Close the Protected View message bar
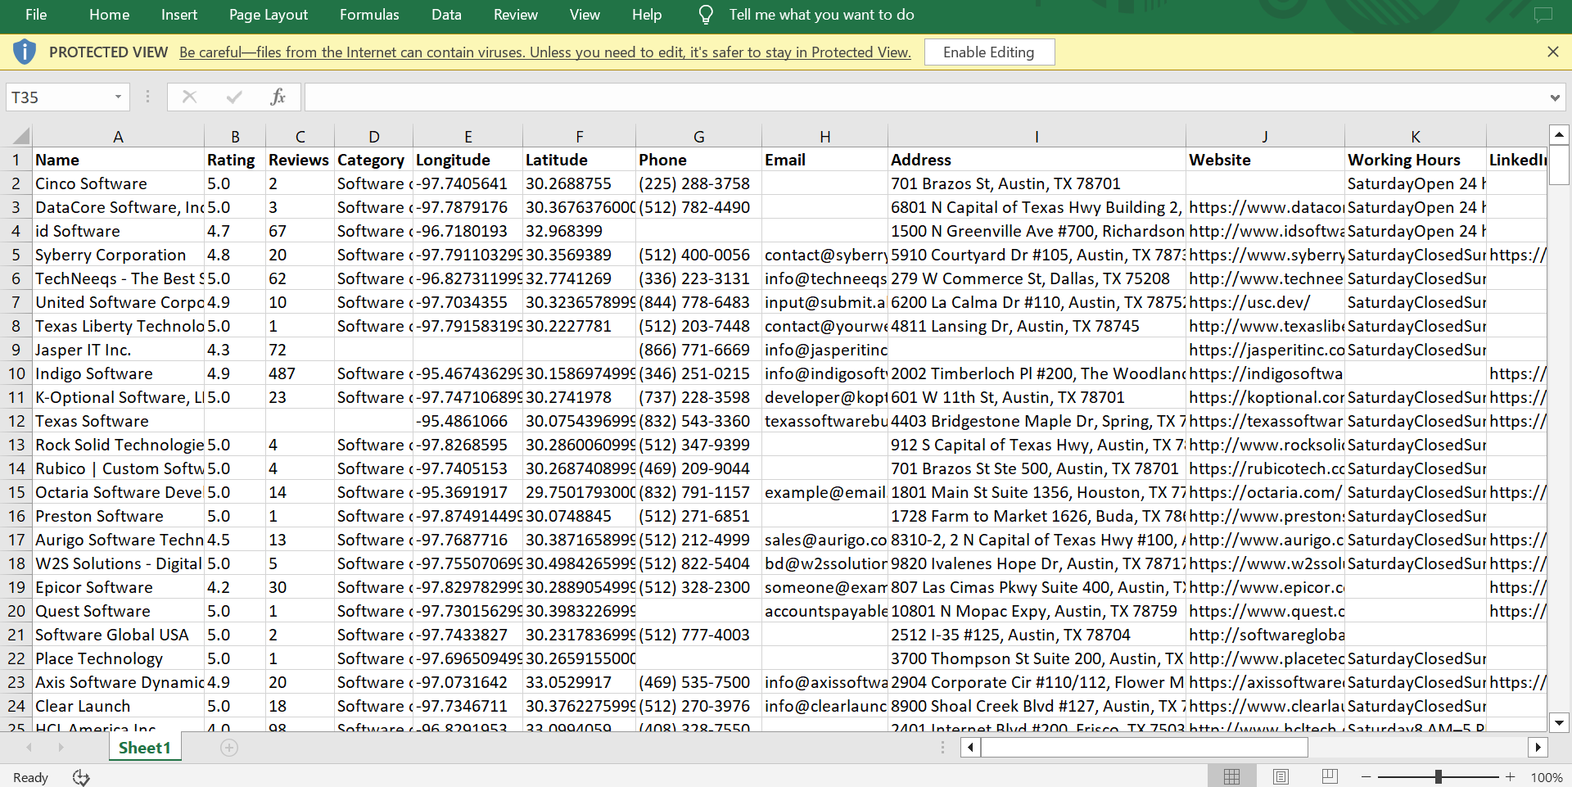The width and height of the screenshot is (1572, 787). (x=1552, y=52)
